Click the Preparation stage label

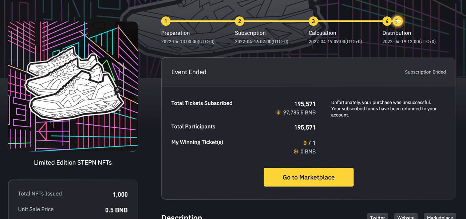[175, 33]
